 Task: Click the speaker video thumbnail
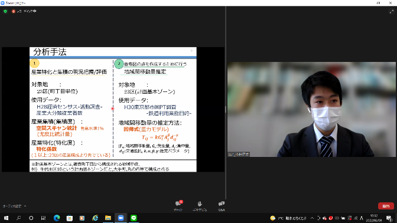tap(311, 109)
